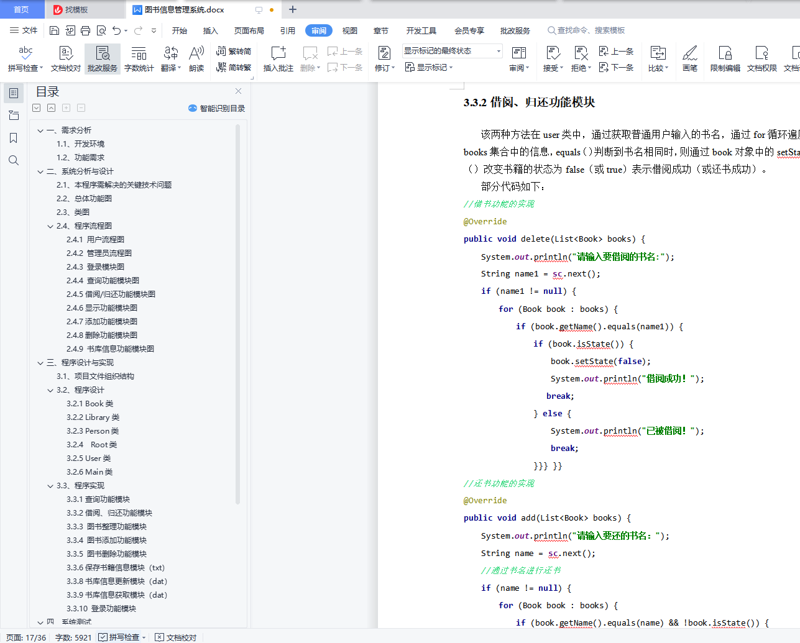Collapse all outline levels button
This screenshot has height=643, width=800.
(x=52, y=108)
